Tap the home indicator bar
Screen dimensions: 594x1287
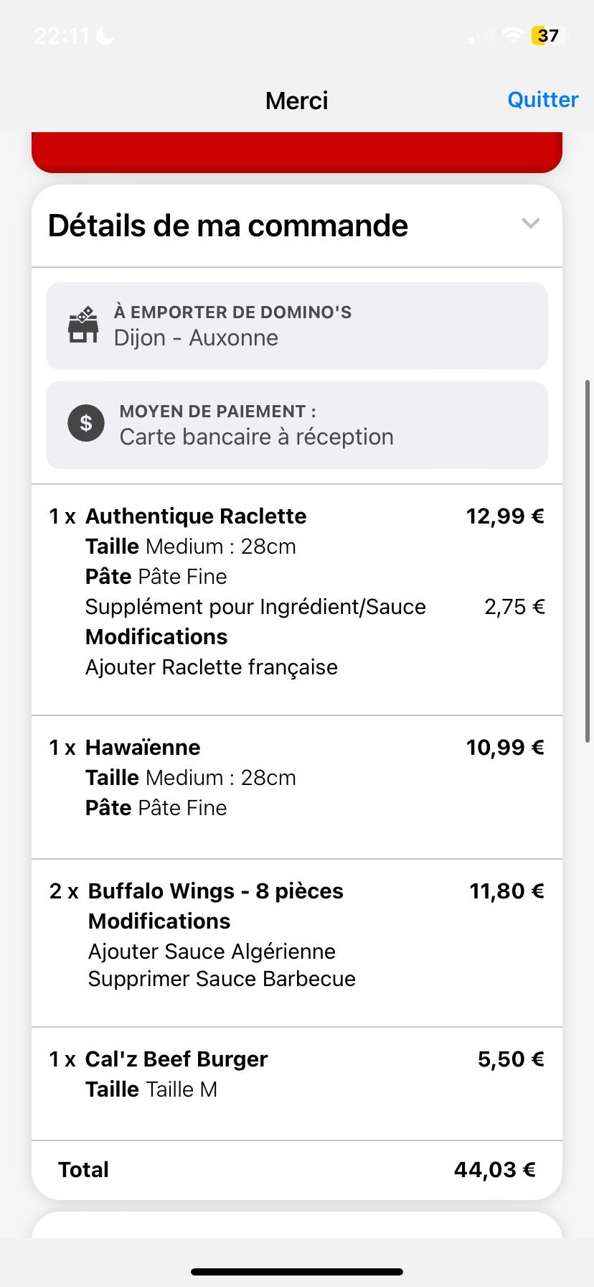[x=297, y=1272]
